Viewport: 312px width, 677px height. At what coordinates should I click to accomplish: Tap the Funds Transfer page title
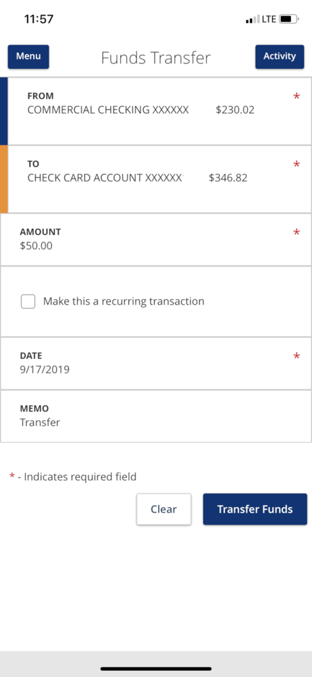(155, 58)
